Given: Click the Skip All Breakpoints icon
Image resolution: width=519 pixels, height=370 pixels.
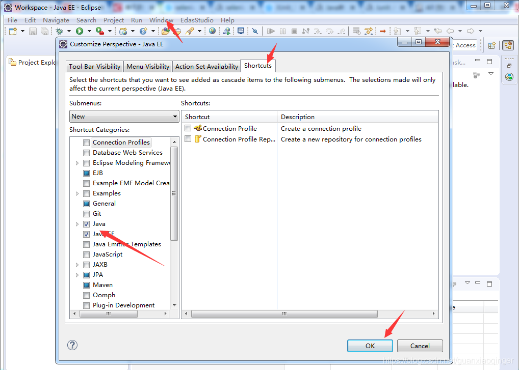Looking at the screenshot, I should pyautogui.click(x=255, y=31).
